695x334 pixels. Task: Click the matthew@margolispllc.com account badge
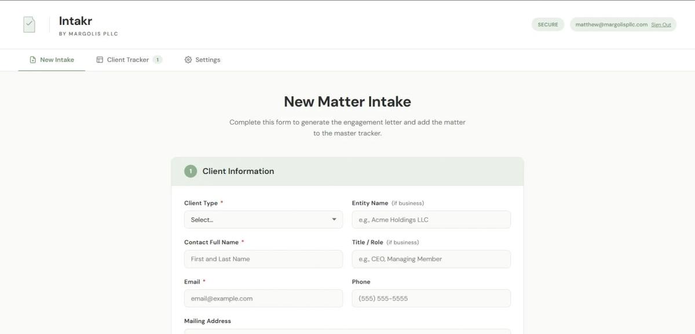pyautogui.click(x=611, y=24)
